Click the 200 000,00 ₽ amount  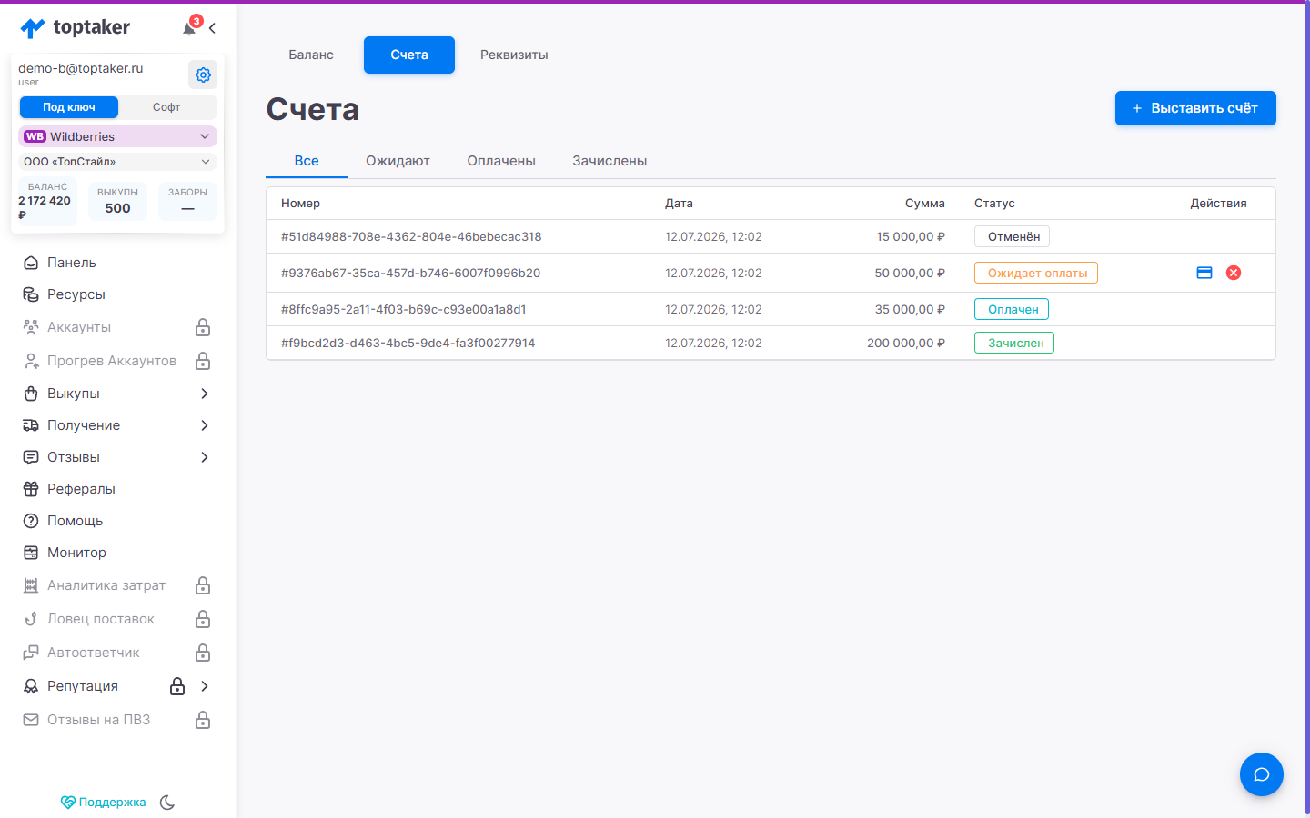[x=906, y=343]
